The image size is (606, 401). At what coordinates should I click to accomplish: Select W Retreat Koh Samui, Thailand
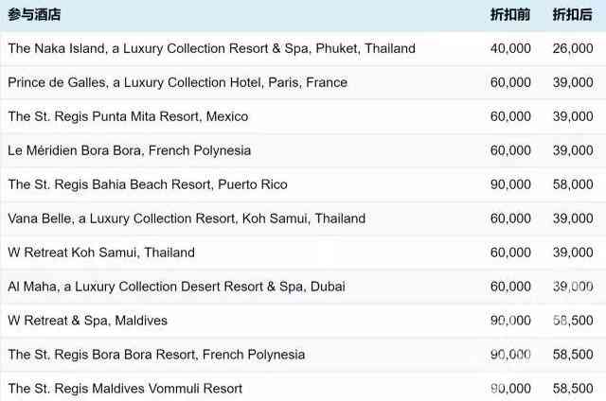click(101, 253)
